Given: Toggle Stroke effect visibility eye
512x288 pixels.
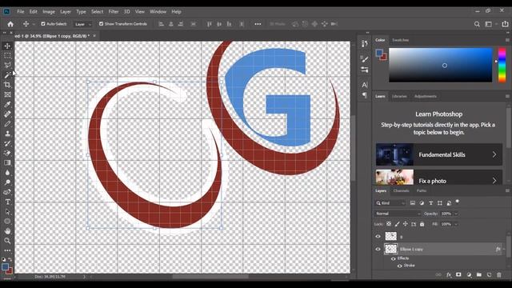Looking at the screenshot, I should (x=400, y=266).
